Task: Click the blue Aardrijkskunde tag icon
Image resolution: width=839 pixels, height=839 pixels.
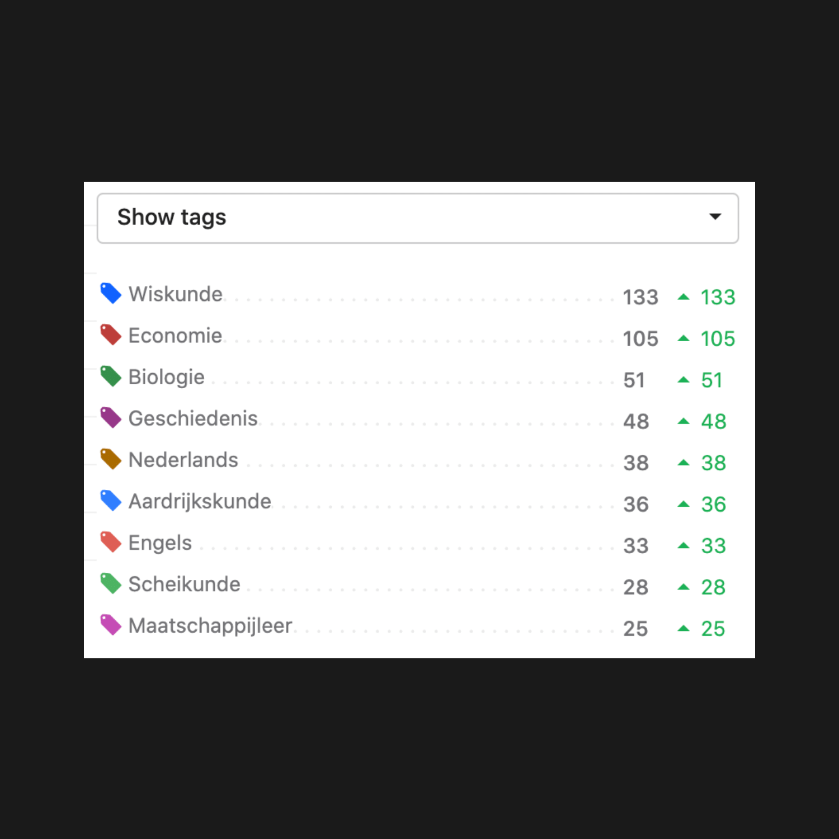Action: pos(111,501)
